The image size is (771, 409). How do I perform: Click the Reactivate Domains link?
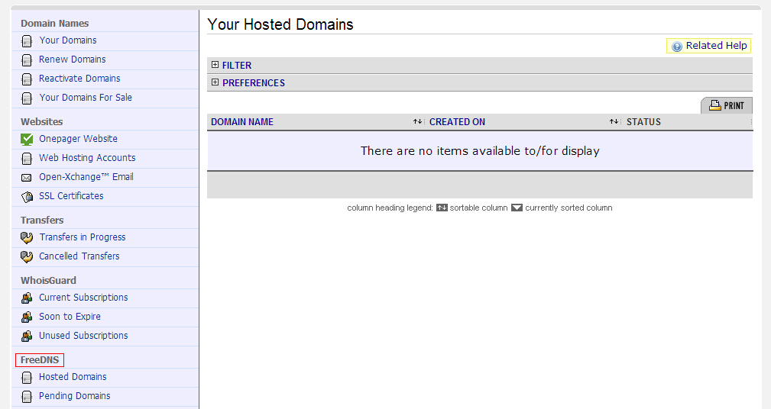pyautogui.click(x=79, y=79)
